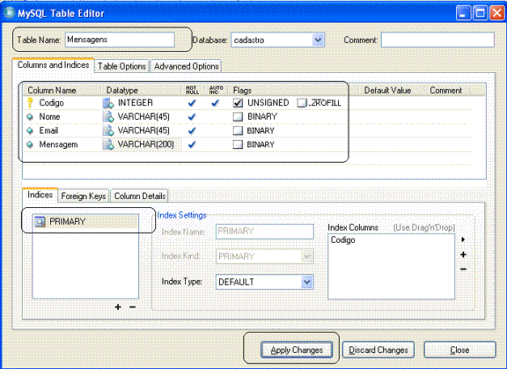Click the diamond icon beside Nome
This screenshot has height=369, width=507.
(x=30, y=117)
